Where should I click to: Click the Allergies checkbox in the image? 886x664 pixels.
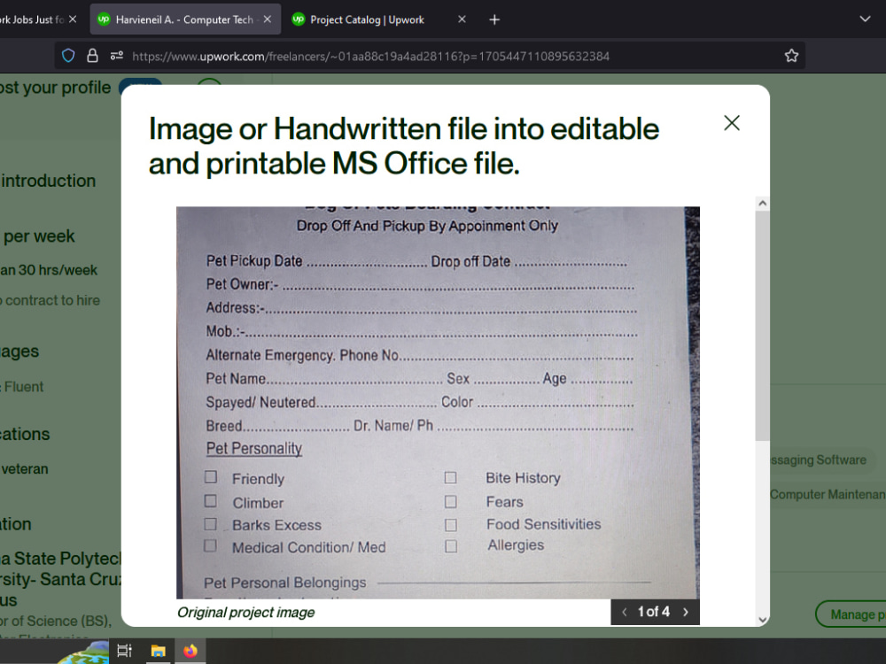pyautogui.click(x=450, y=546)
